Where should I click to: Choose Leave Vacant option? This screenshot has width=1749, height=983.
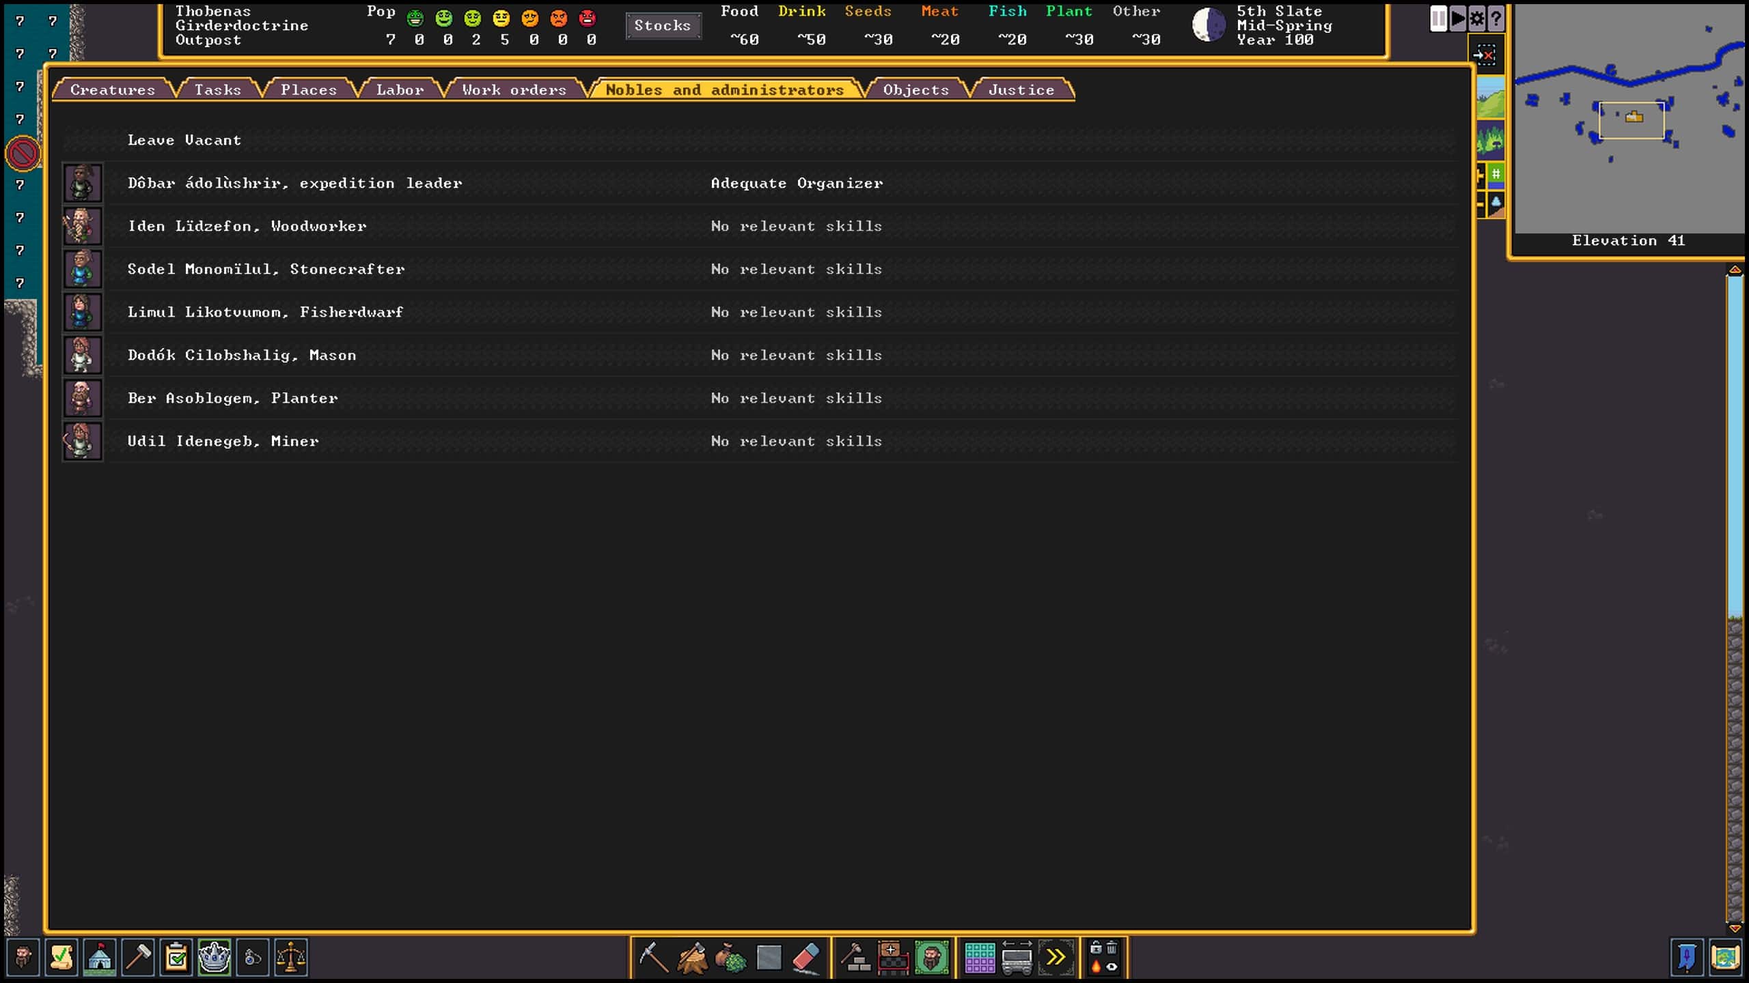(x=184, y=140)
